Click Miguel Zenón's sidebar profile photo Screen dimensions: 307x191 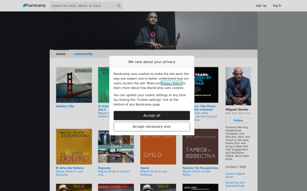pos(238,86)
